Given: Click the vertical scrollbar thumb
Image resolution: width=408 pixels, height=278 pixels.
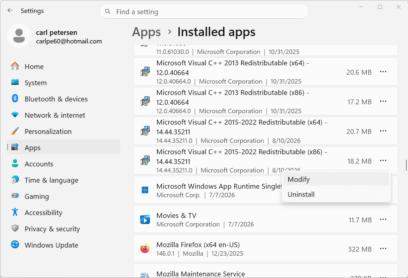Looking at the screenshot, I should [406, 165].
